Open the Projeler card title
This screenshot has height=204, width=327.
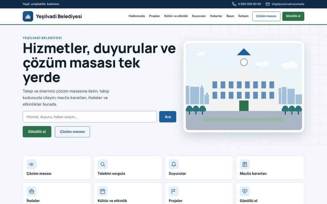pos(175,201)
